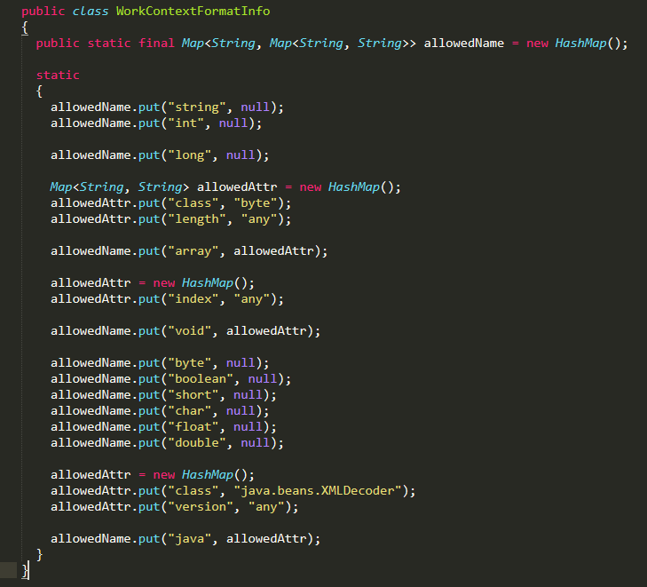Place the cursor at the last closing brace of the class
The width and height of the screenshot is (647, 587).
25,570
